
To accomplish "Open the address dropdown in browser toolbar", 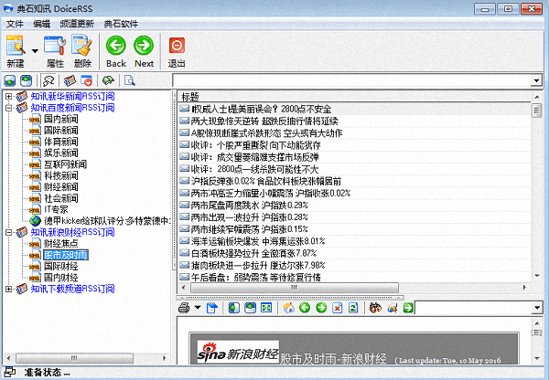I will pos(537,308).
